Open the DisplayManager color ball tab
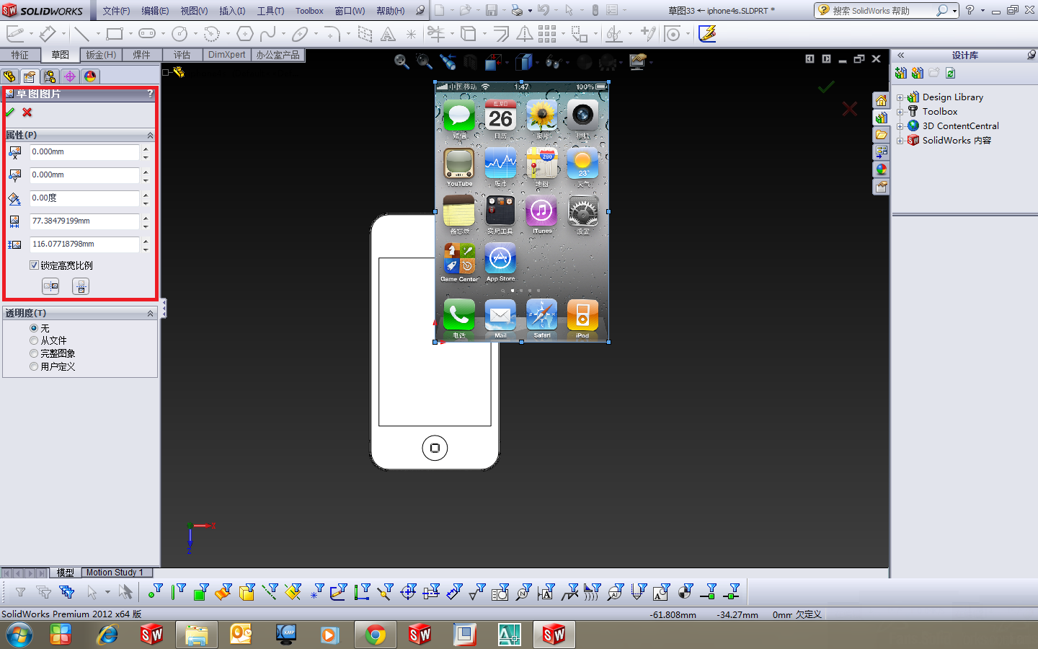This screenshot has height=649, width=1038. [x=90, y=76]
